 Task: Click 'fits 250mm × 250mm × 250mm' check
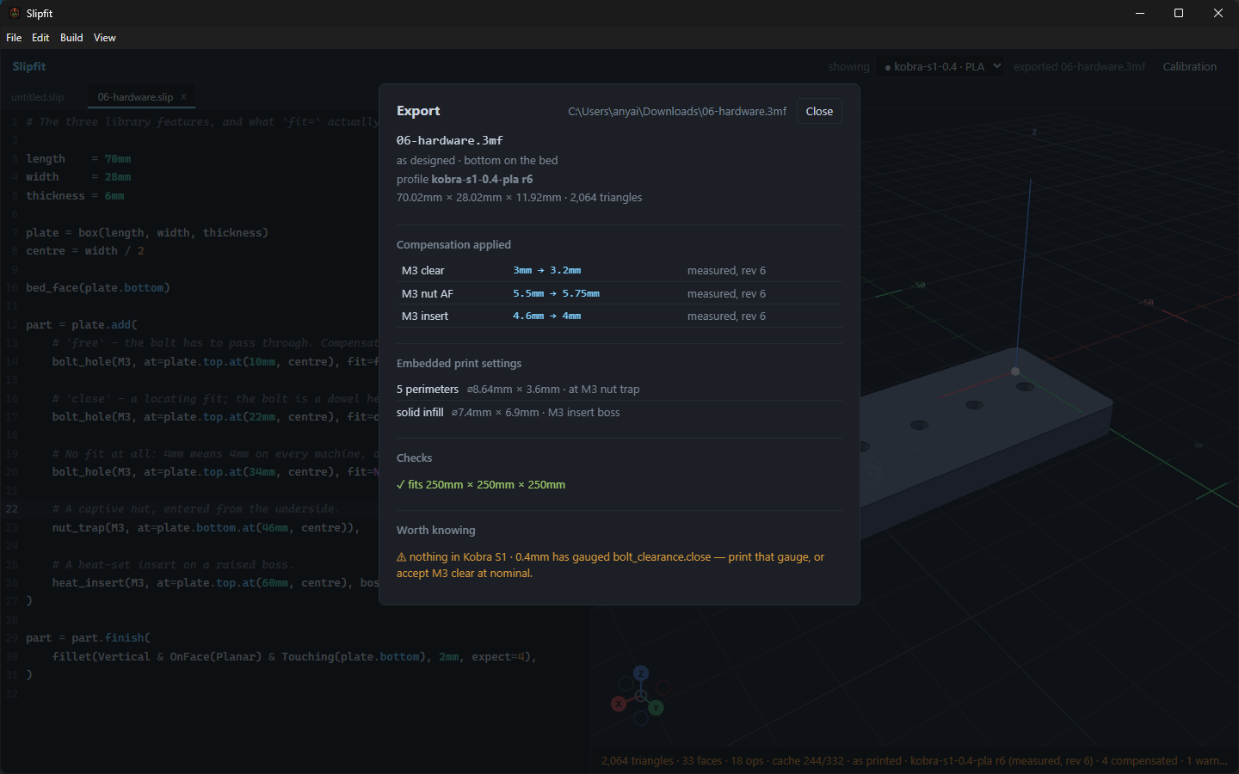click(487, 485)
